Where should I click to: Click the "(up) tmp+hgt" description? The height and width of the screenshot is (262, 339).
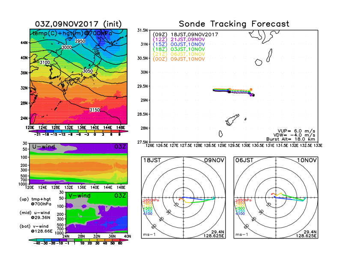[35, 199]
